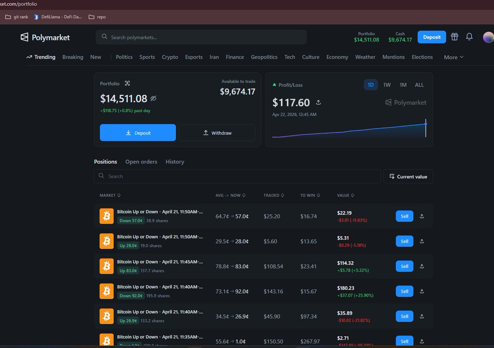
Task: Sort positions by VALUE column
Action: [x=345, y=195]
